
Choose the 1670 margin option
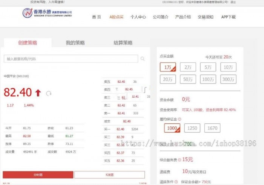click(x=212, y=128)
